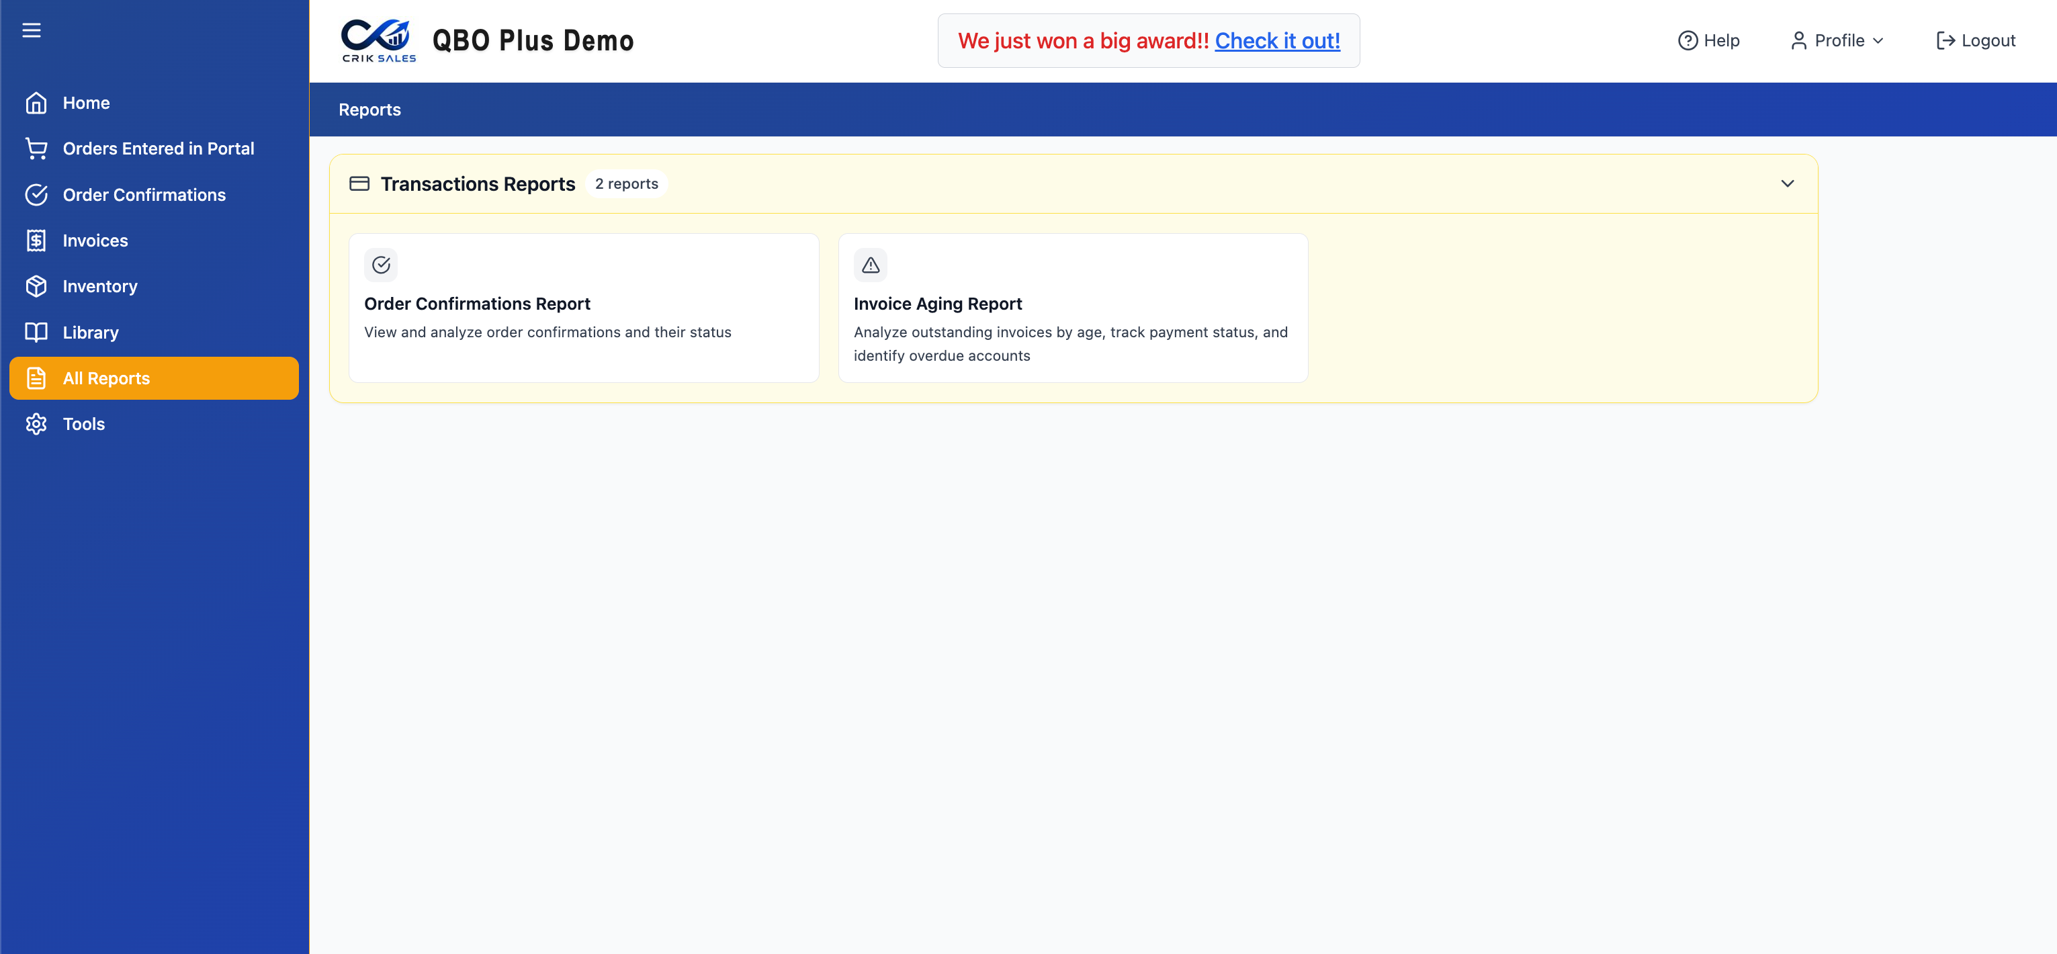The image size is (2057, 954).
Task: Collapse the Transactions Reports section chevron
Action: point(1787,183)
